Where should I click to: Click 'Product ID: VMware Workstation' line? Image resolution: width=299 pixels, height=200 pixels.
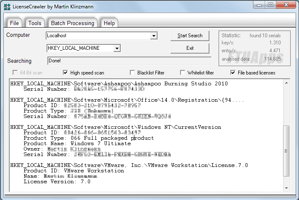(74, 171)
